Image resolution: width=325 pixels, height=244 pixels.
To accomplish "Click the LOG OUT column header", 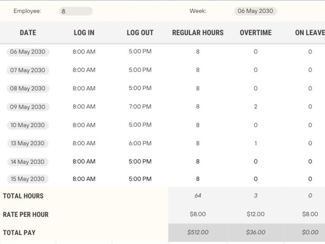I will pos(140,33).
